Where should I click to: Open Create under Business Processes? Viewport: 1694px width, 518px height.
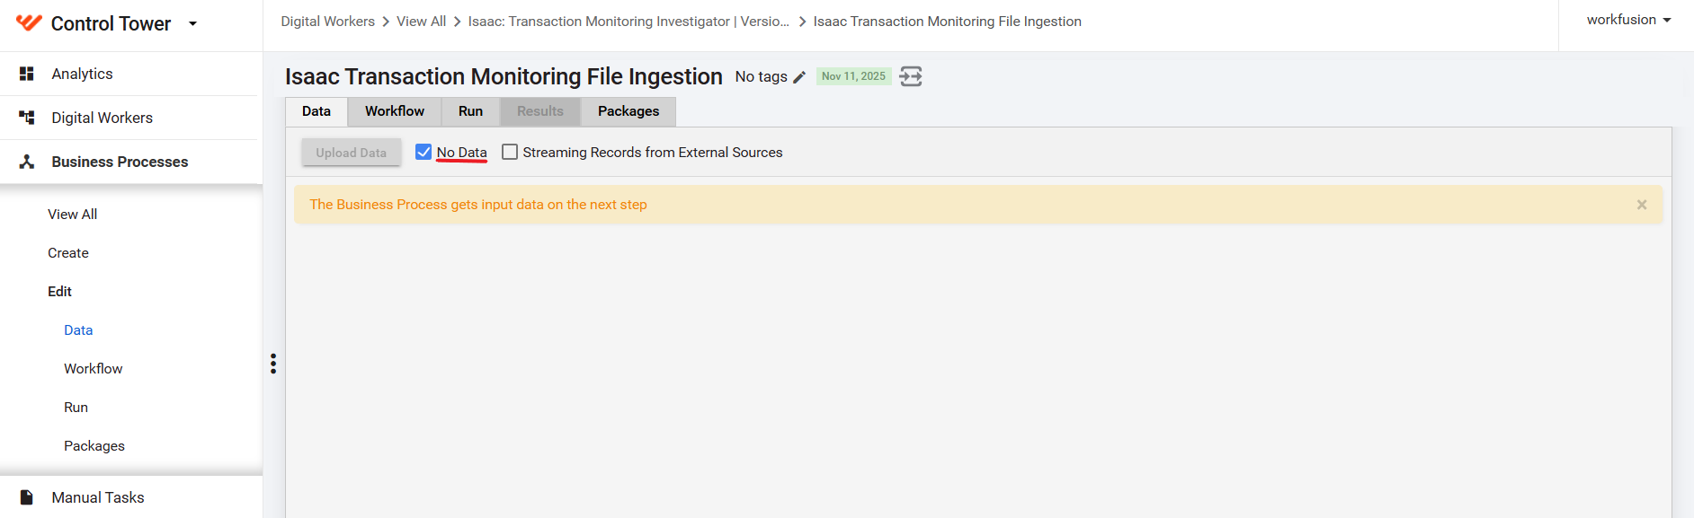[68, 253]
